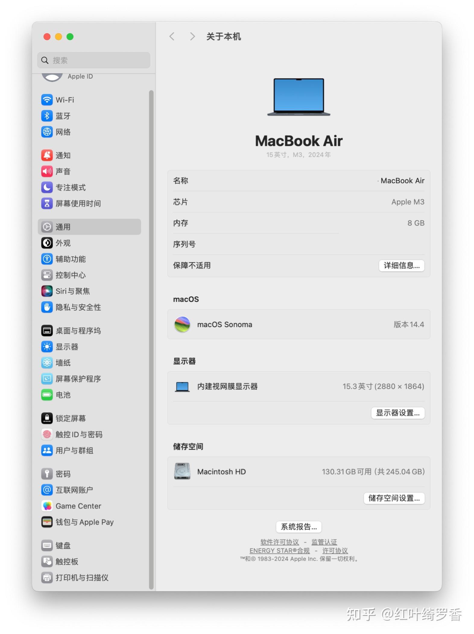Click the sidebar scrollbar
Screen dimensions: 474x634
(151, 339)
